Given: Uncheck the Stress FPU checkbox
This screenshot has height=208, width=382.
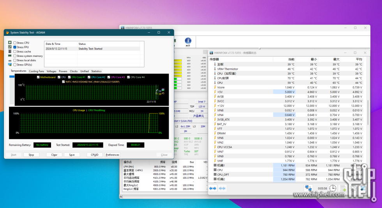Looking at the screenshot, I should [15, 47].
